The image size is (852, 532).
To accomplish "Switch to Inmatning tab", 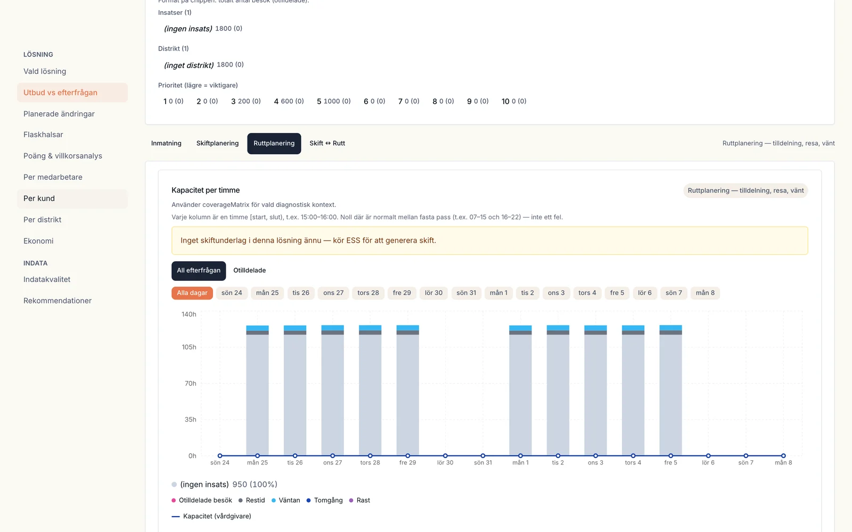I will click(166, 144).
